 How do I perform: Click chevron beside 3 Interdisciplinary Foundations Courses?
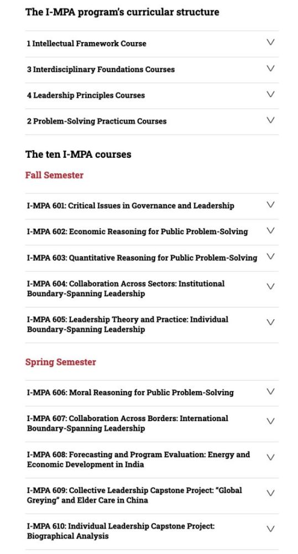[x=270, y=68]
